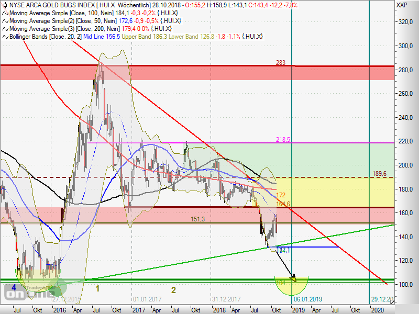This screenshot has width=419, height=314.
Task: Click the 29.12.20 date marker label
Action: point(382,299)
